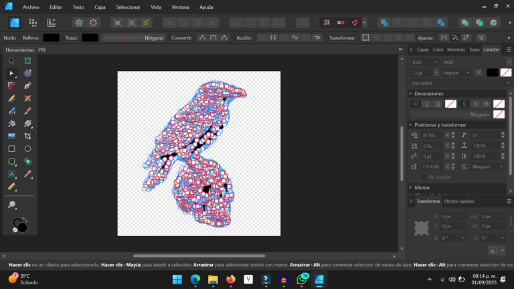Click the Relleno fill color swatch
514x289 pixels.
[52, 37]
